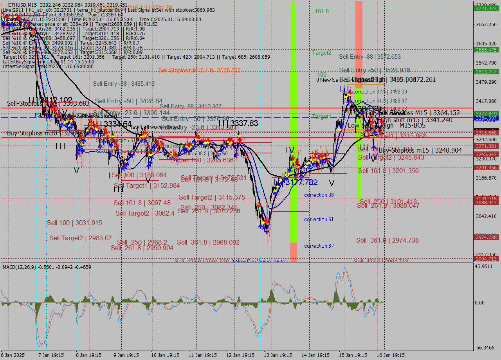Click the green '161.8' level label

coord(322,11)
